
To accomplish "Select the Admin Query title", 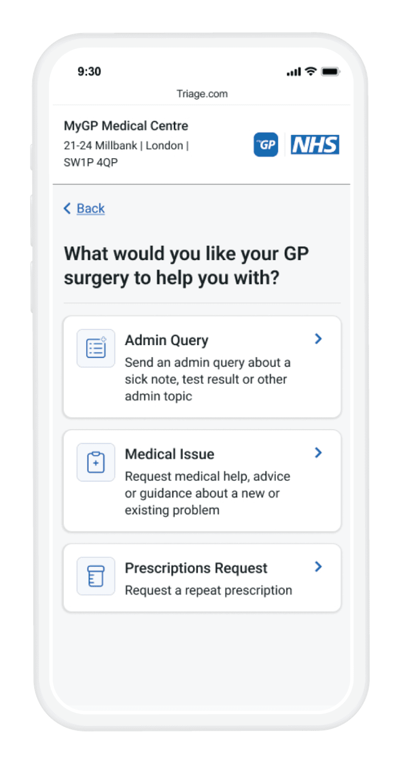I will pos(167,341).
